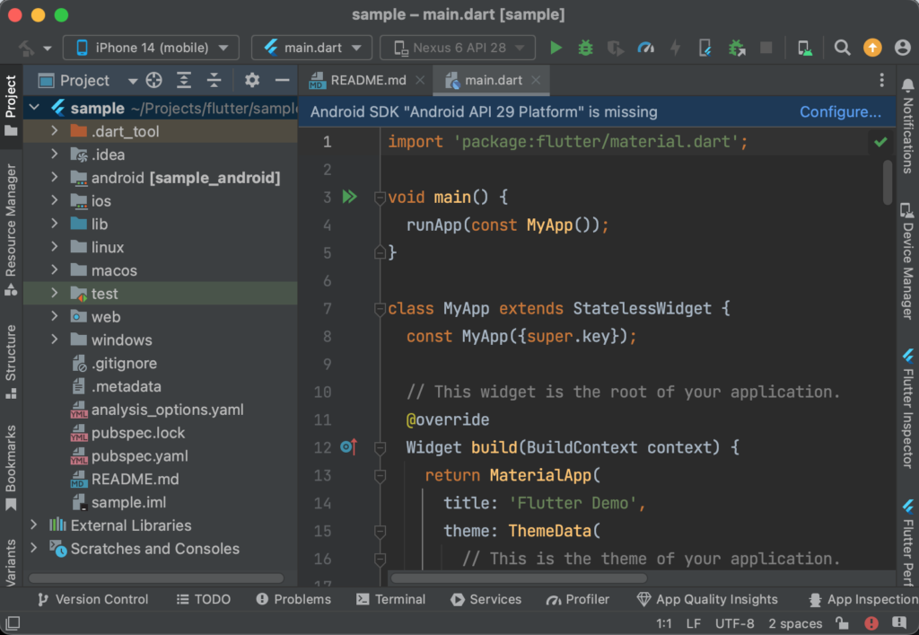Fold the build method on line 12
The image size is (919, 635).
tap(380, 448)
